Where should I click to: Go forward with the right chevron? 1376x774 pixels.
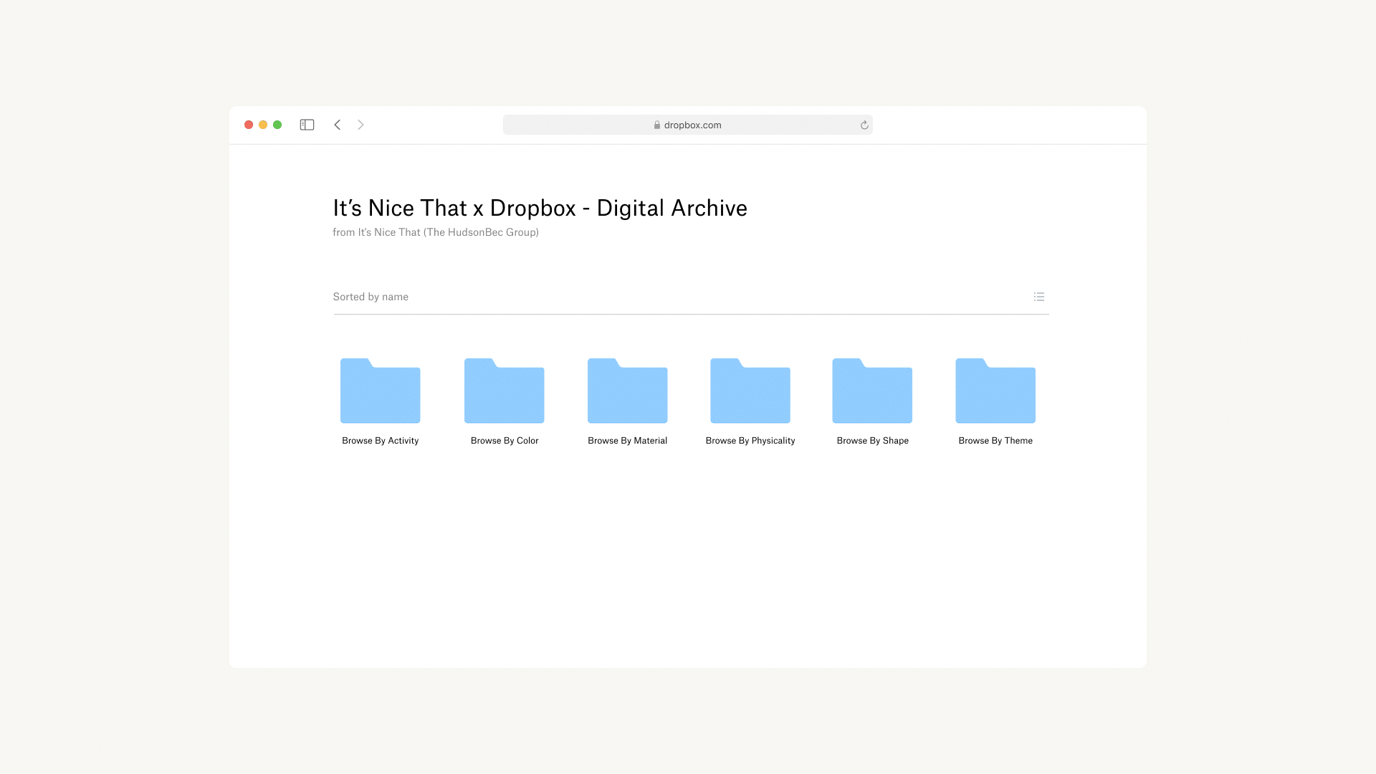[360, 125]
